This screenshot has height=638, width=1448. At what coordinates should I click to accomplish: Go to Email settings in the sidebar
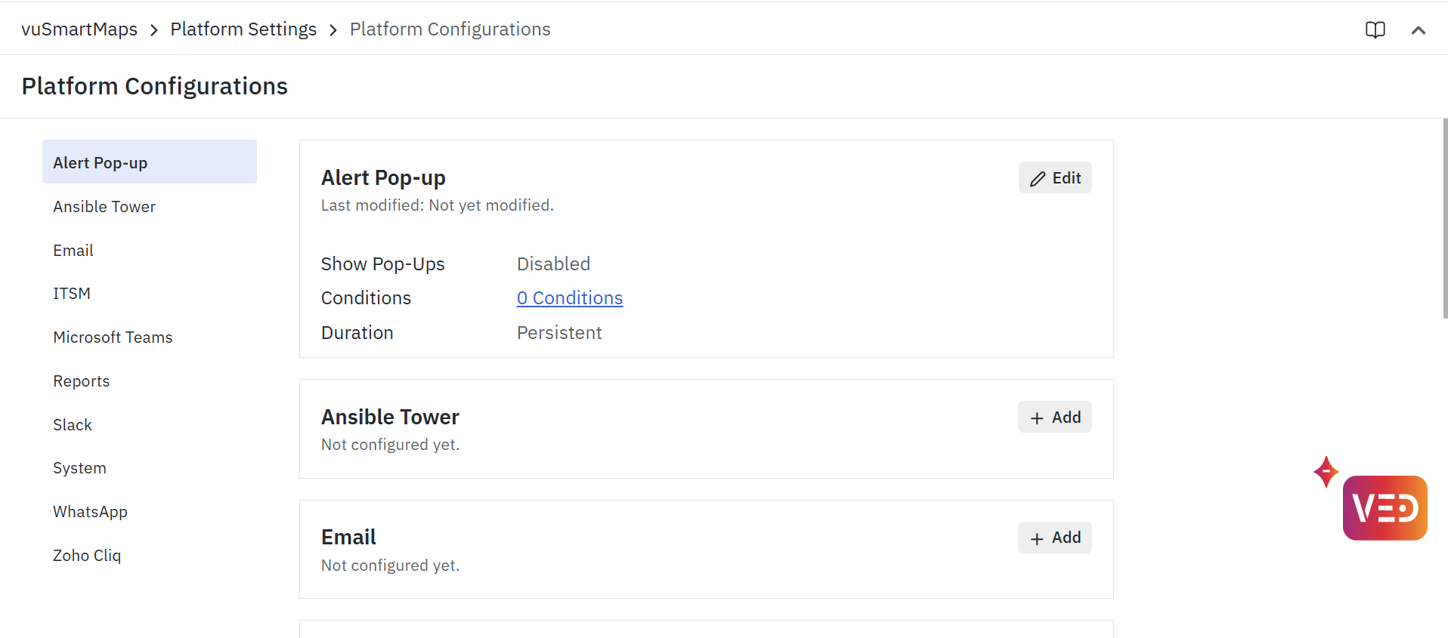[x=73, y=251]
